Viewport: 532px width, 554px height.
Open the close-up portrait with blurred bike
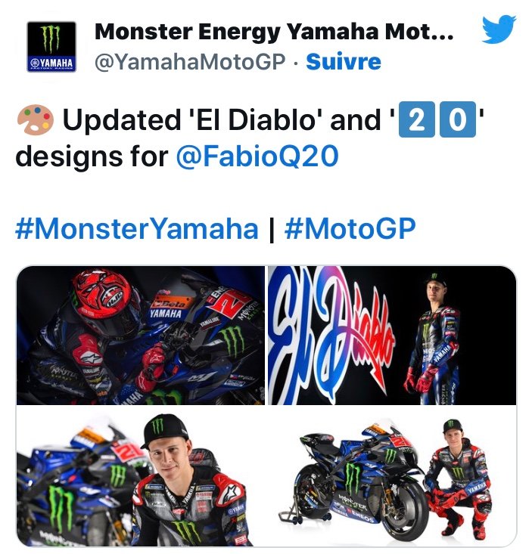point(141,476)
